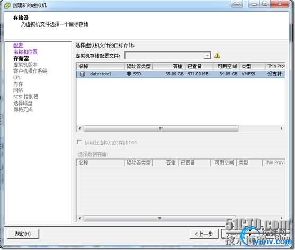295x250 pixels.
Task: Close the 创建新的虚拟机 wizard window
Action: (x=280, y=4)
